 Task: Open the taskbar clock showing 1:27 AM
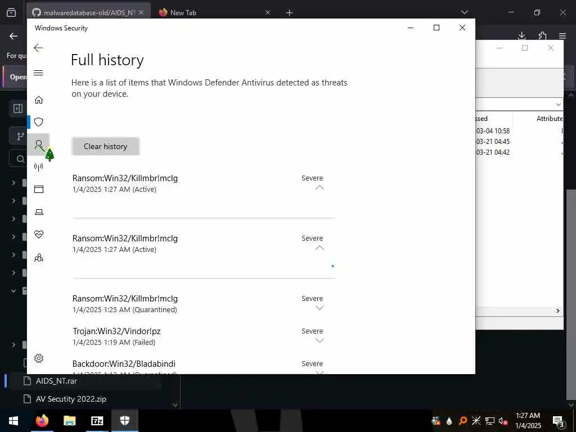(528, 421)
